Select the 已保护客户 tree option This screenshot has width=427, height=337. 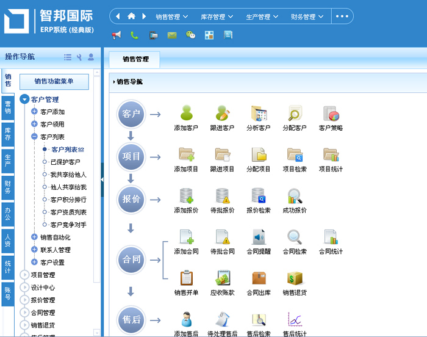pyautogui.click(x=65, y=162)
